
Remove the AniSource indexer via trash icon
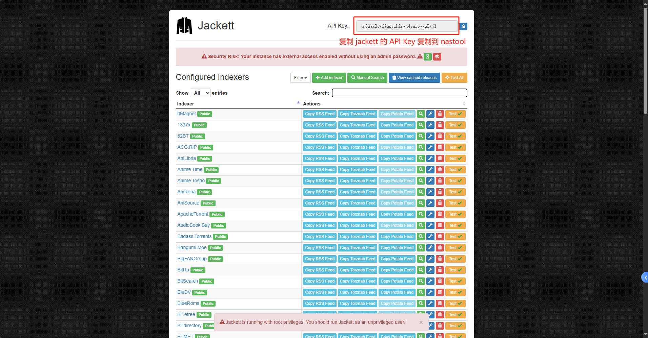[x=440, y=203]
